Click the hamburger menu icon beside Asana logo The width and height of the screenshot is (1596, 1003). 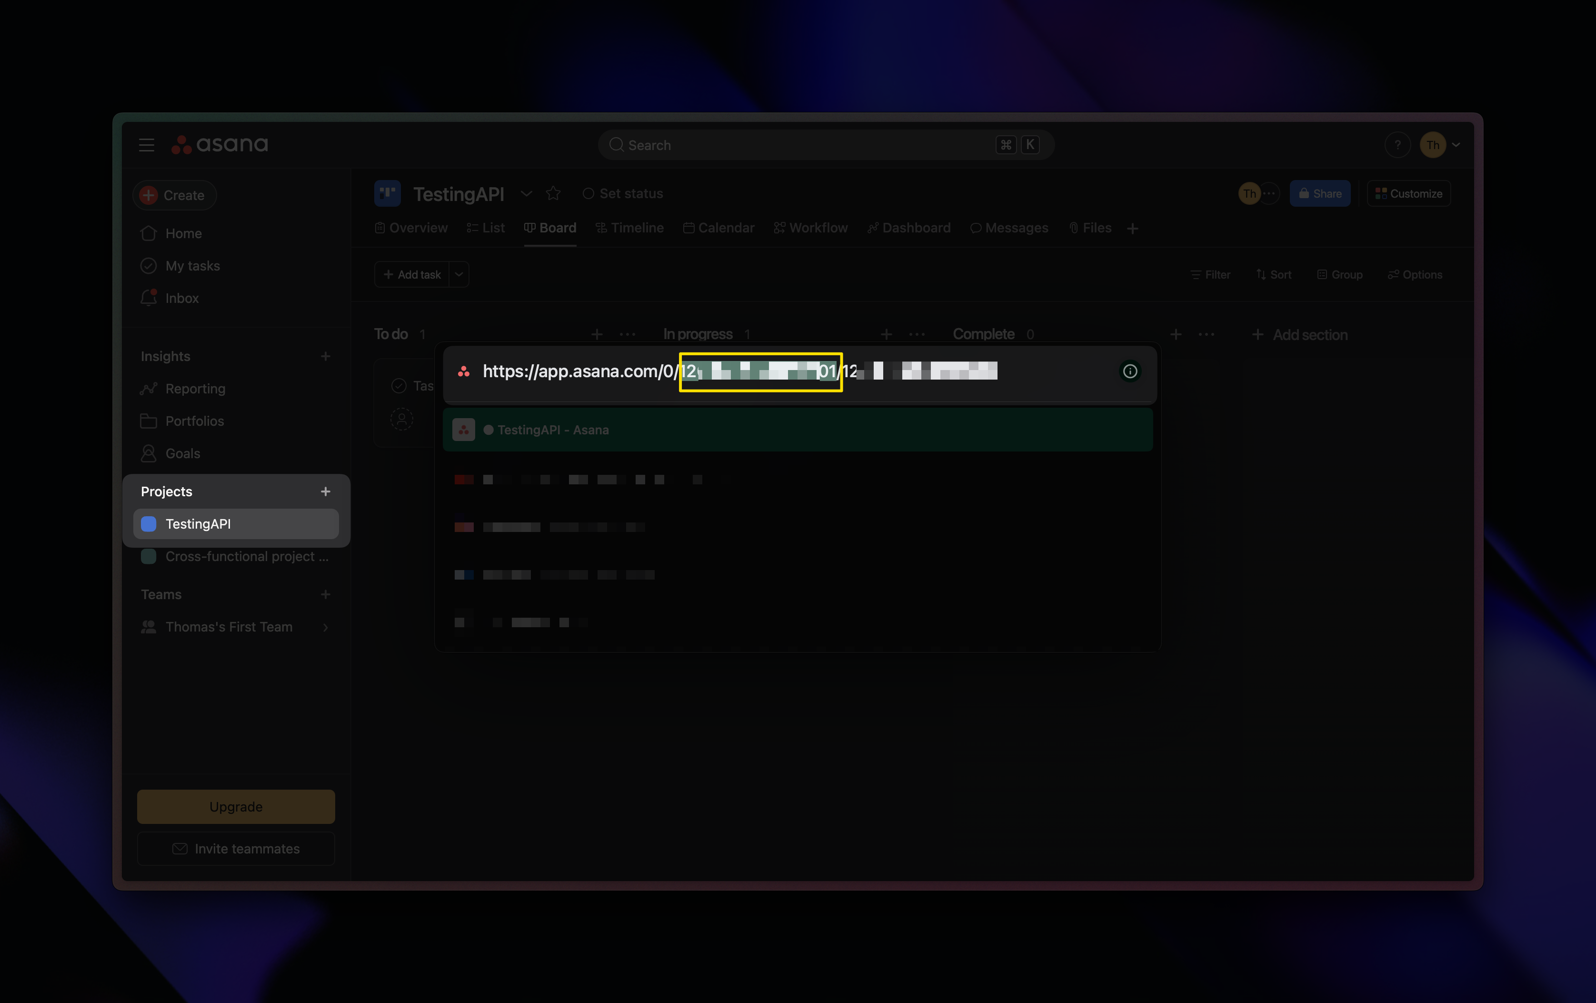pos(147,144)
